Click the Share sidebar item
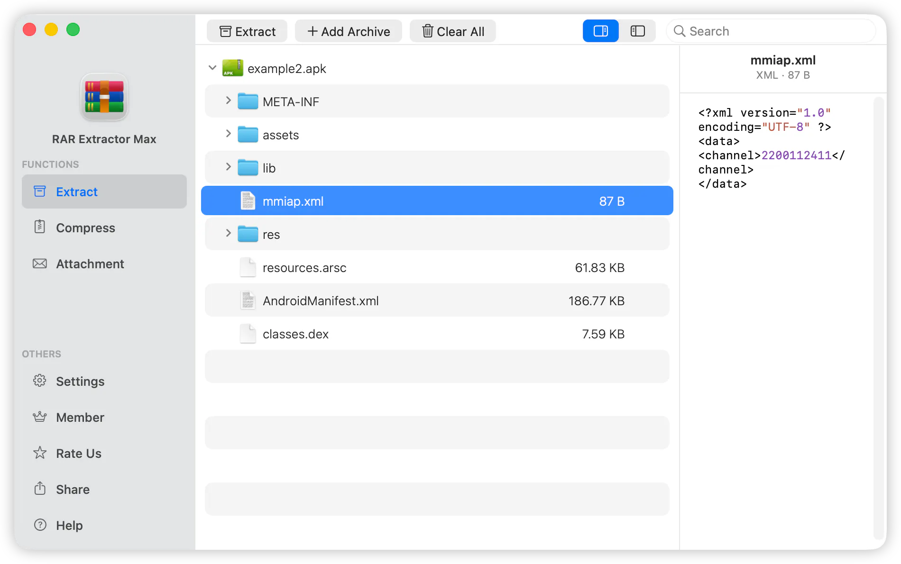 tap(104, 489)
